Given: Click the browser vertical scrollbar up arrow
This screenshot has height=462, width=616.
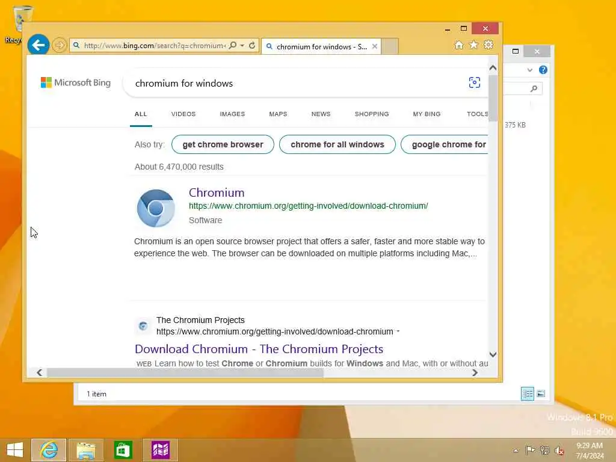Looking at the screenshot, I should (x=493, y=68).
